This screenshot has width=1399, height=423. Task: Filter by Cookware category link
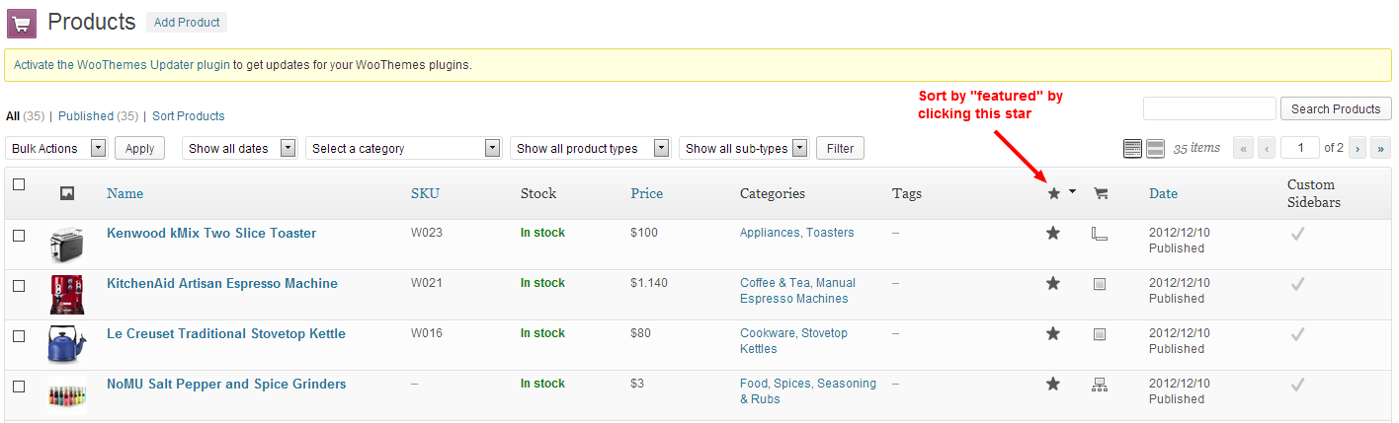click(x=768, y=333)
